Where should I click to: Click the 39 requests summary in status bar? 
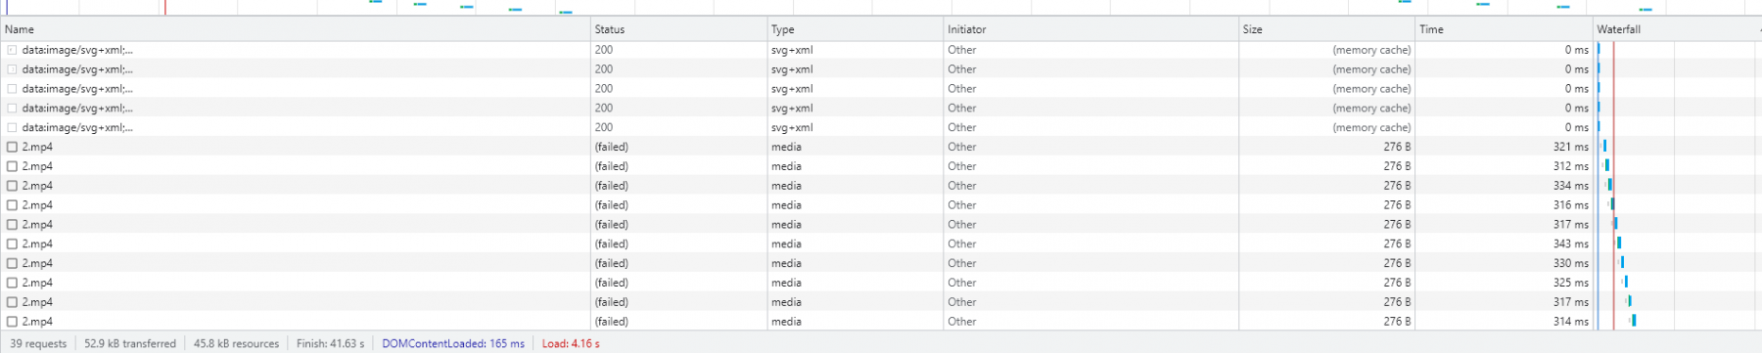[38, 343]
